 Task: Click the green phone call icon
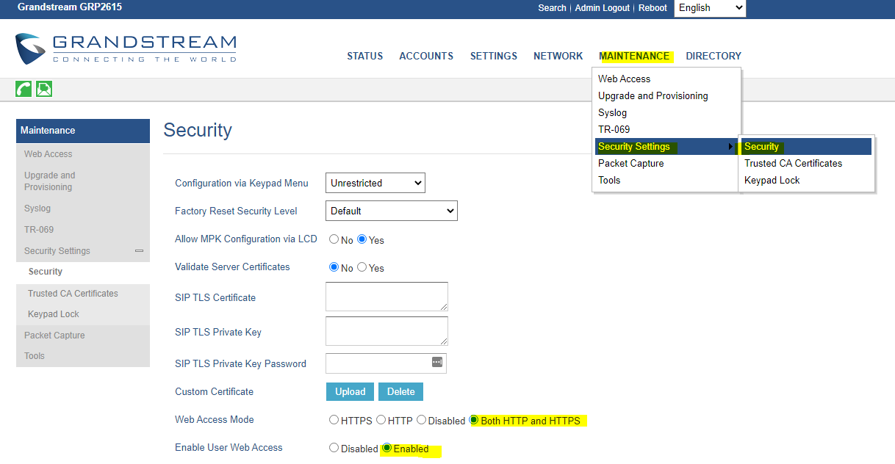(24, 89)
